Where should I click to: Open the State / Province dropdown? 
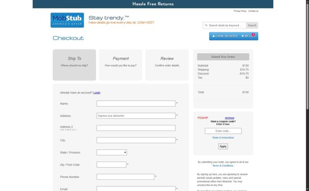(x=112, y=152)
